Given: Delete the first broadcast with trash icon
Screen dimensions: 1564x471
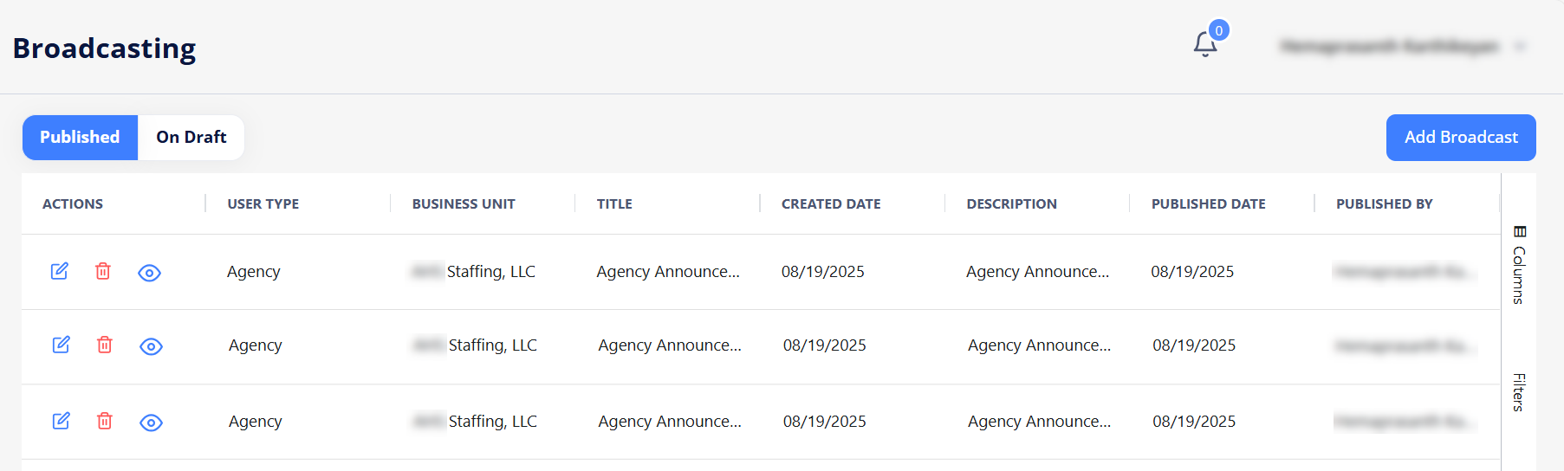Looking at the screenshot, I should (x=103, y=271).
